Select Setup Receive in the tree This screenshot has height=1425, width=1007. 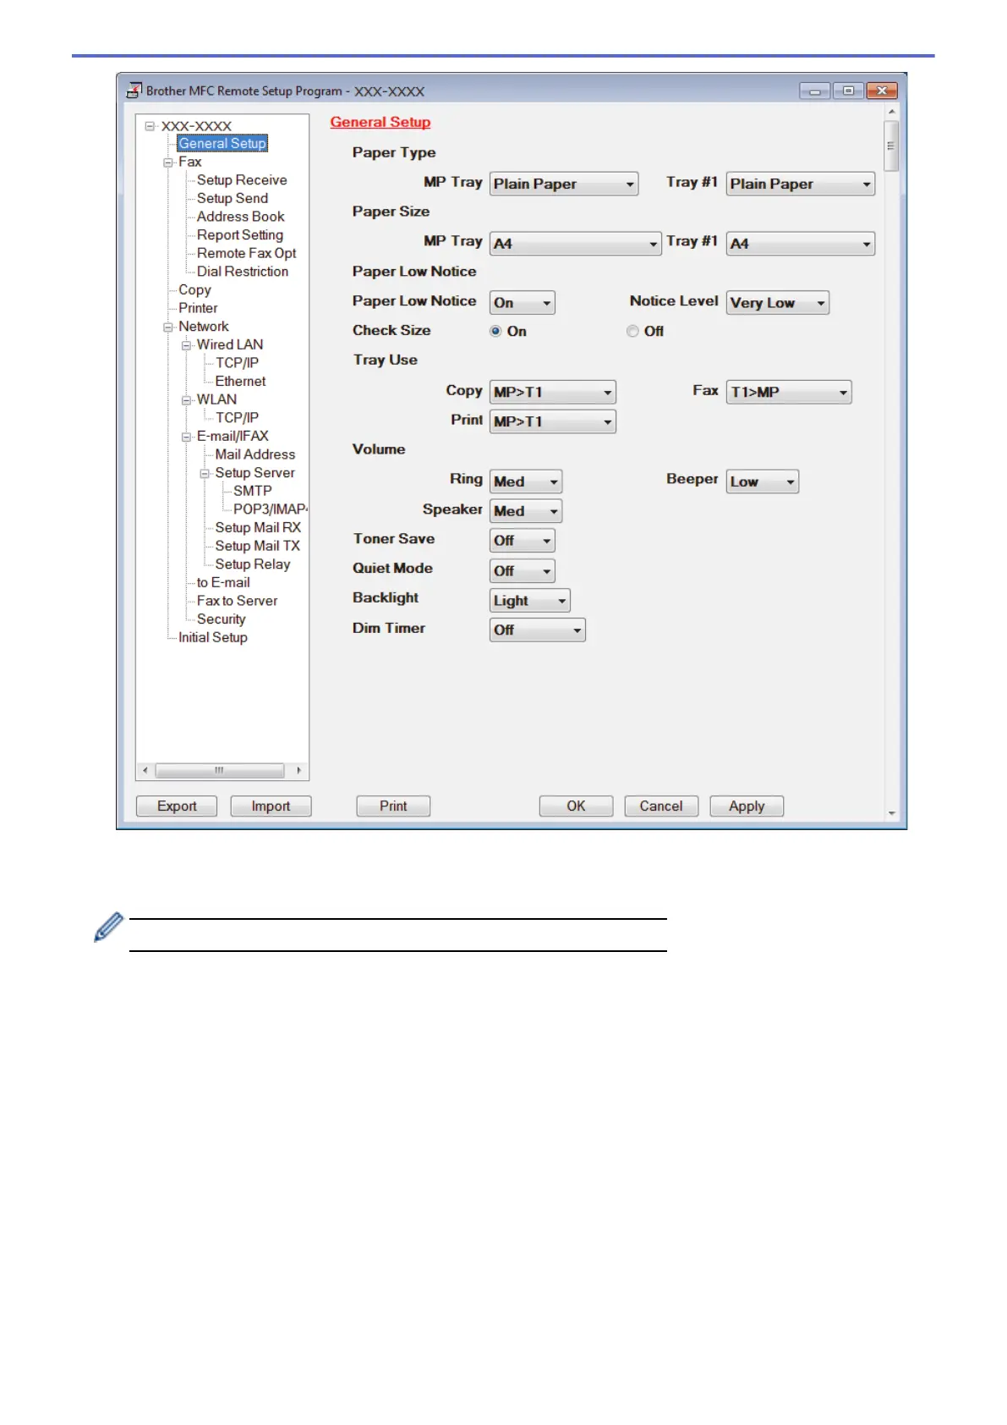pos(242,180)
